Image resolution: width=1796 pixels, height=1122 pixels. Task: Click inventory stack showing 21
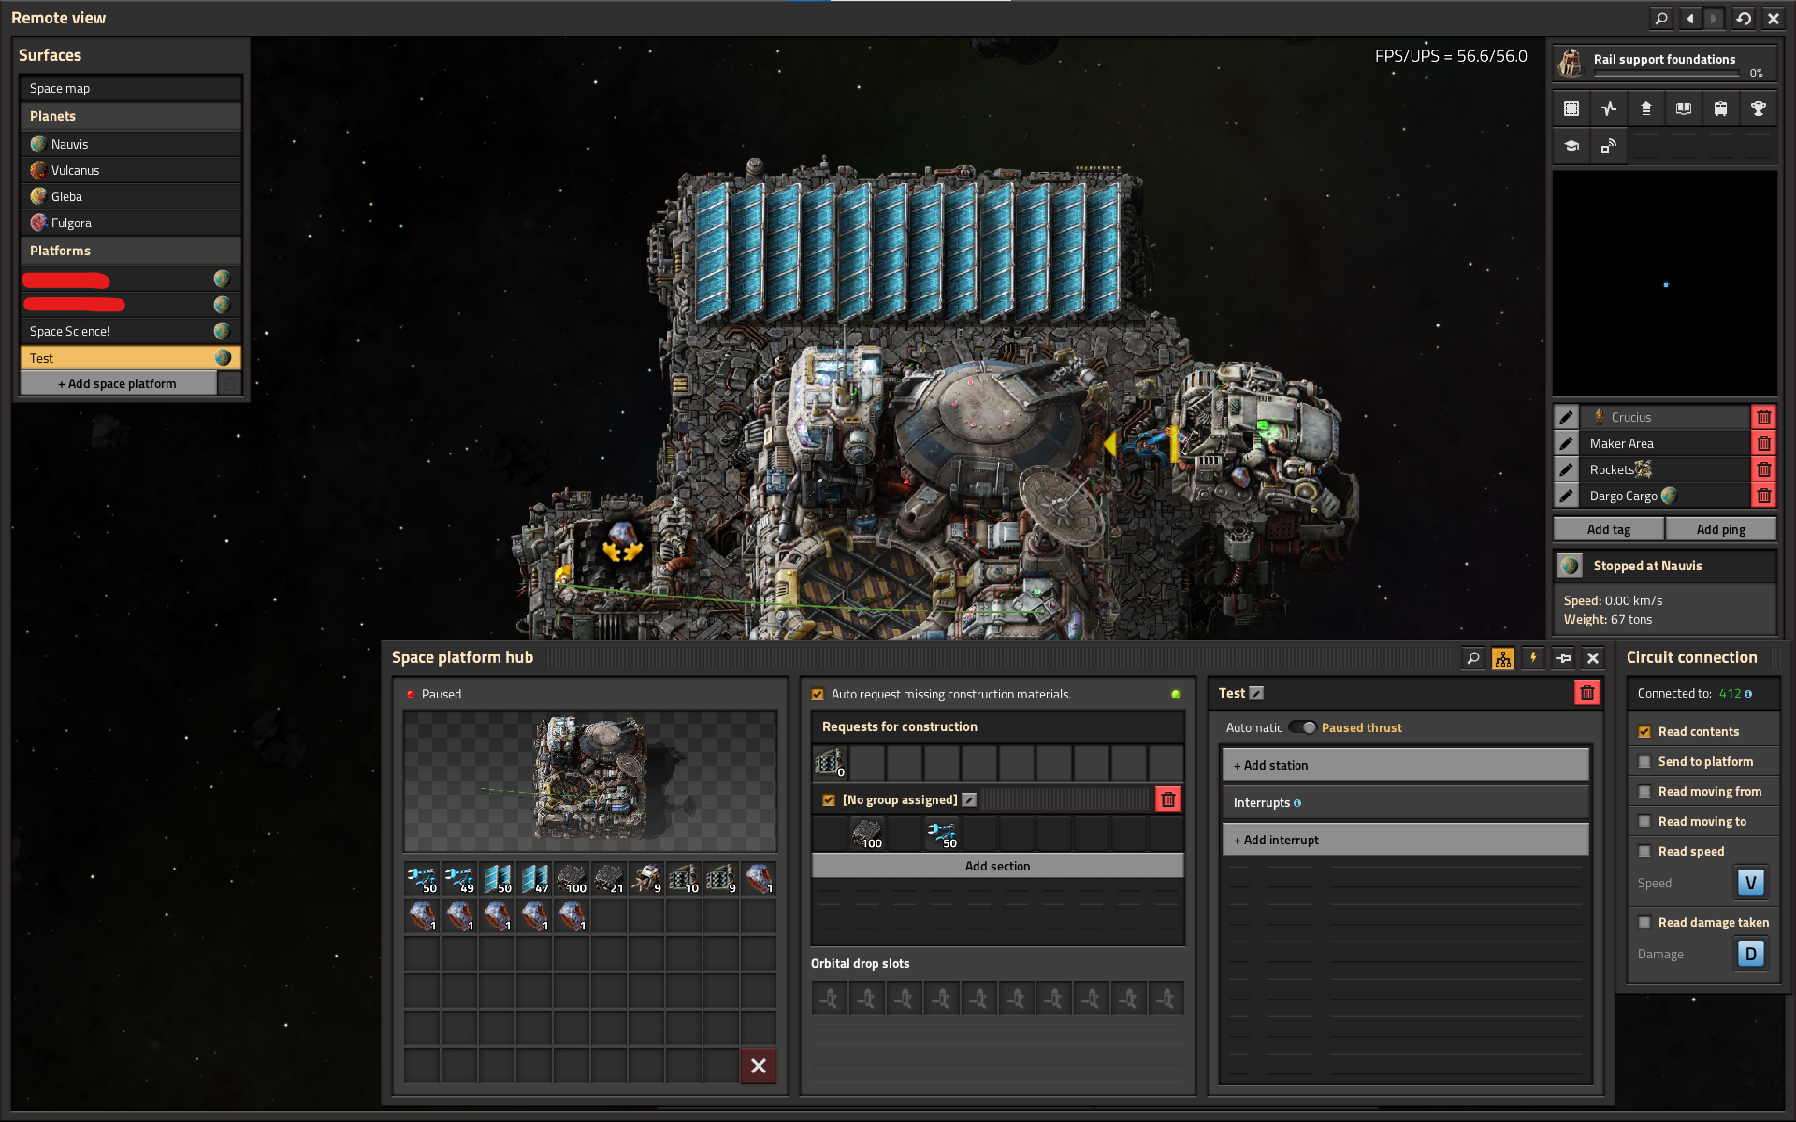pyautogui.click(x=609, y=879)
